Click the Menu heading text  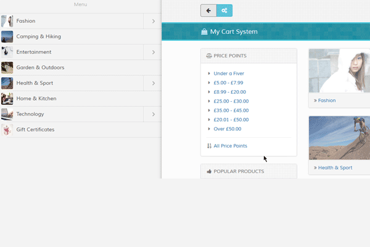point(80,4)
